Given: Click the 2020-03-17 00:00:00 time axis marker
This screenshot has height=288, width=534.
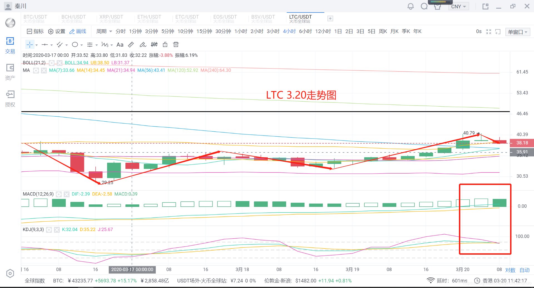Looking at the screenshot, I should coord(132,269).
